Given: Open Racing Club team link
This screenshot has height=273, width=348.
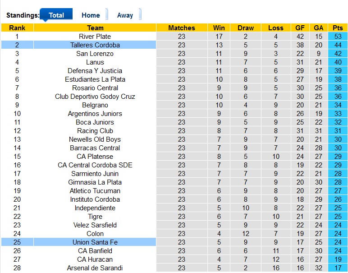Looking at the screenshot, I should (x=95, y=131).
